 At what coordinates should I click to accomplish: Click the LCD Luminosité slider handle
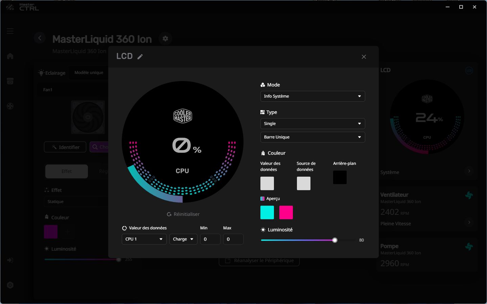pyautogui.click(x=335, y=240)
